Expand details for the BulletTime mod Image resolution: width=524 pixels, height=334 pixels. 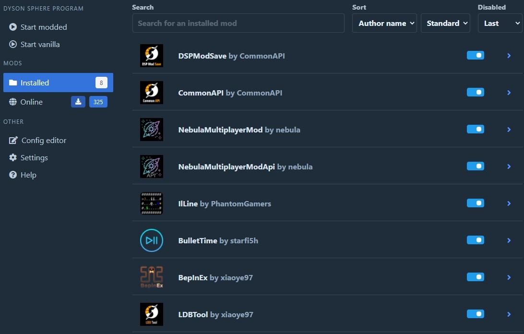[509, 240]
